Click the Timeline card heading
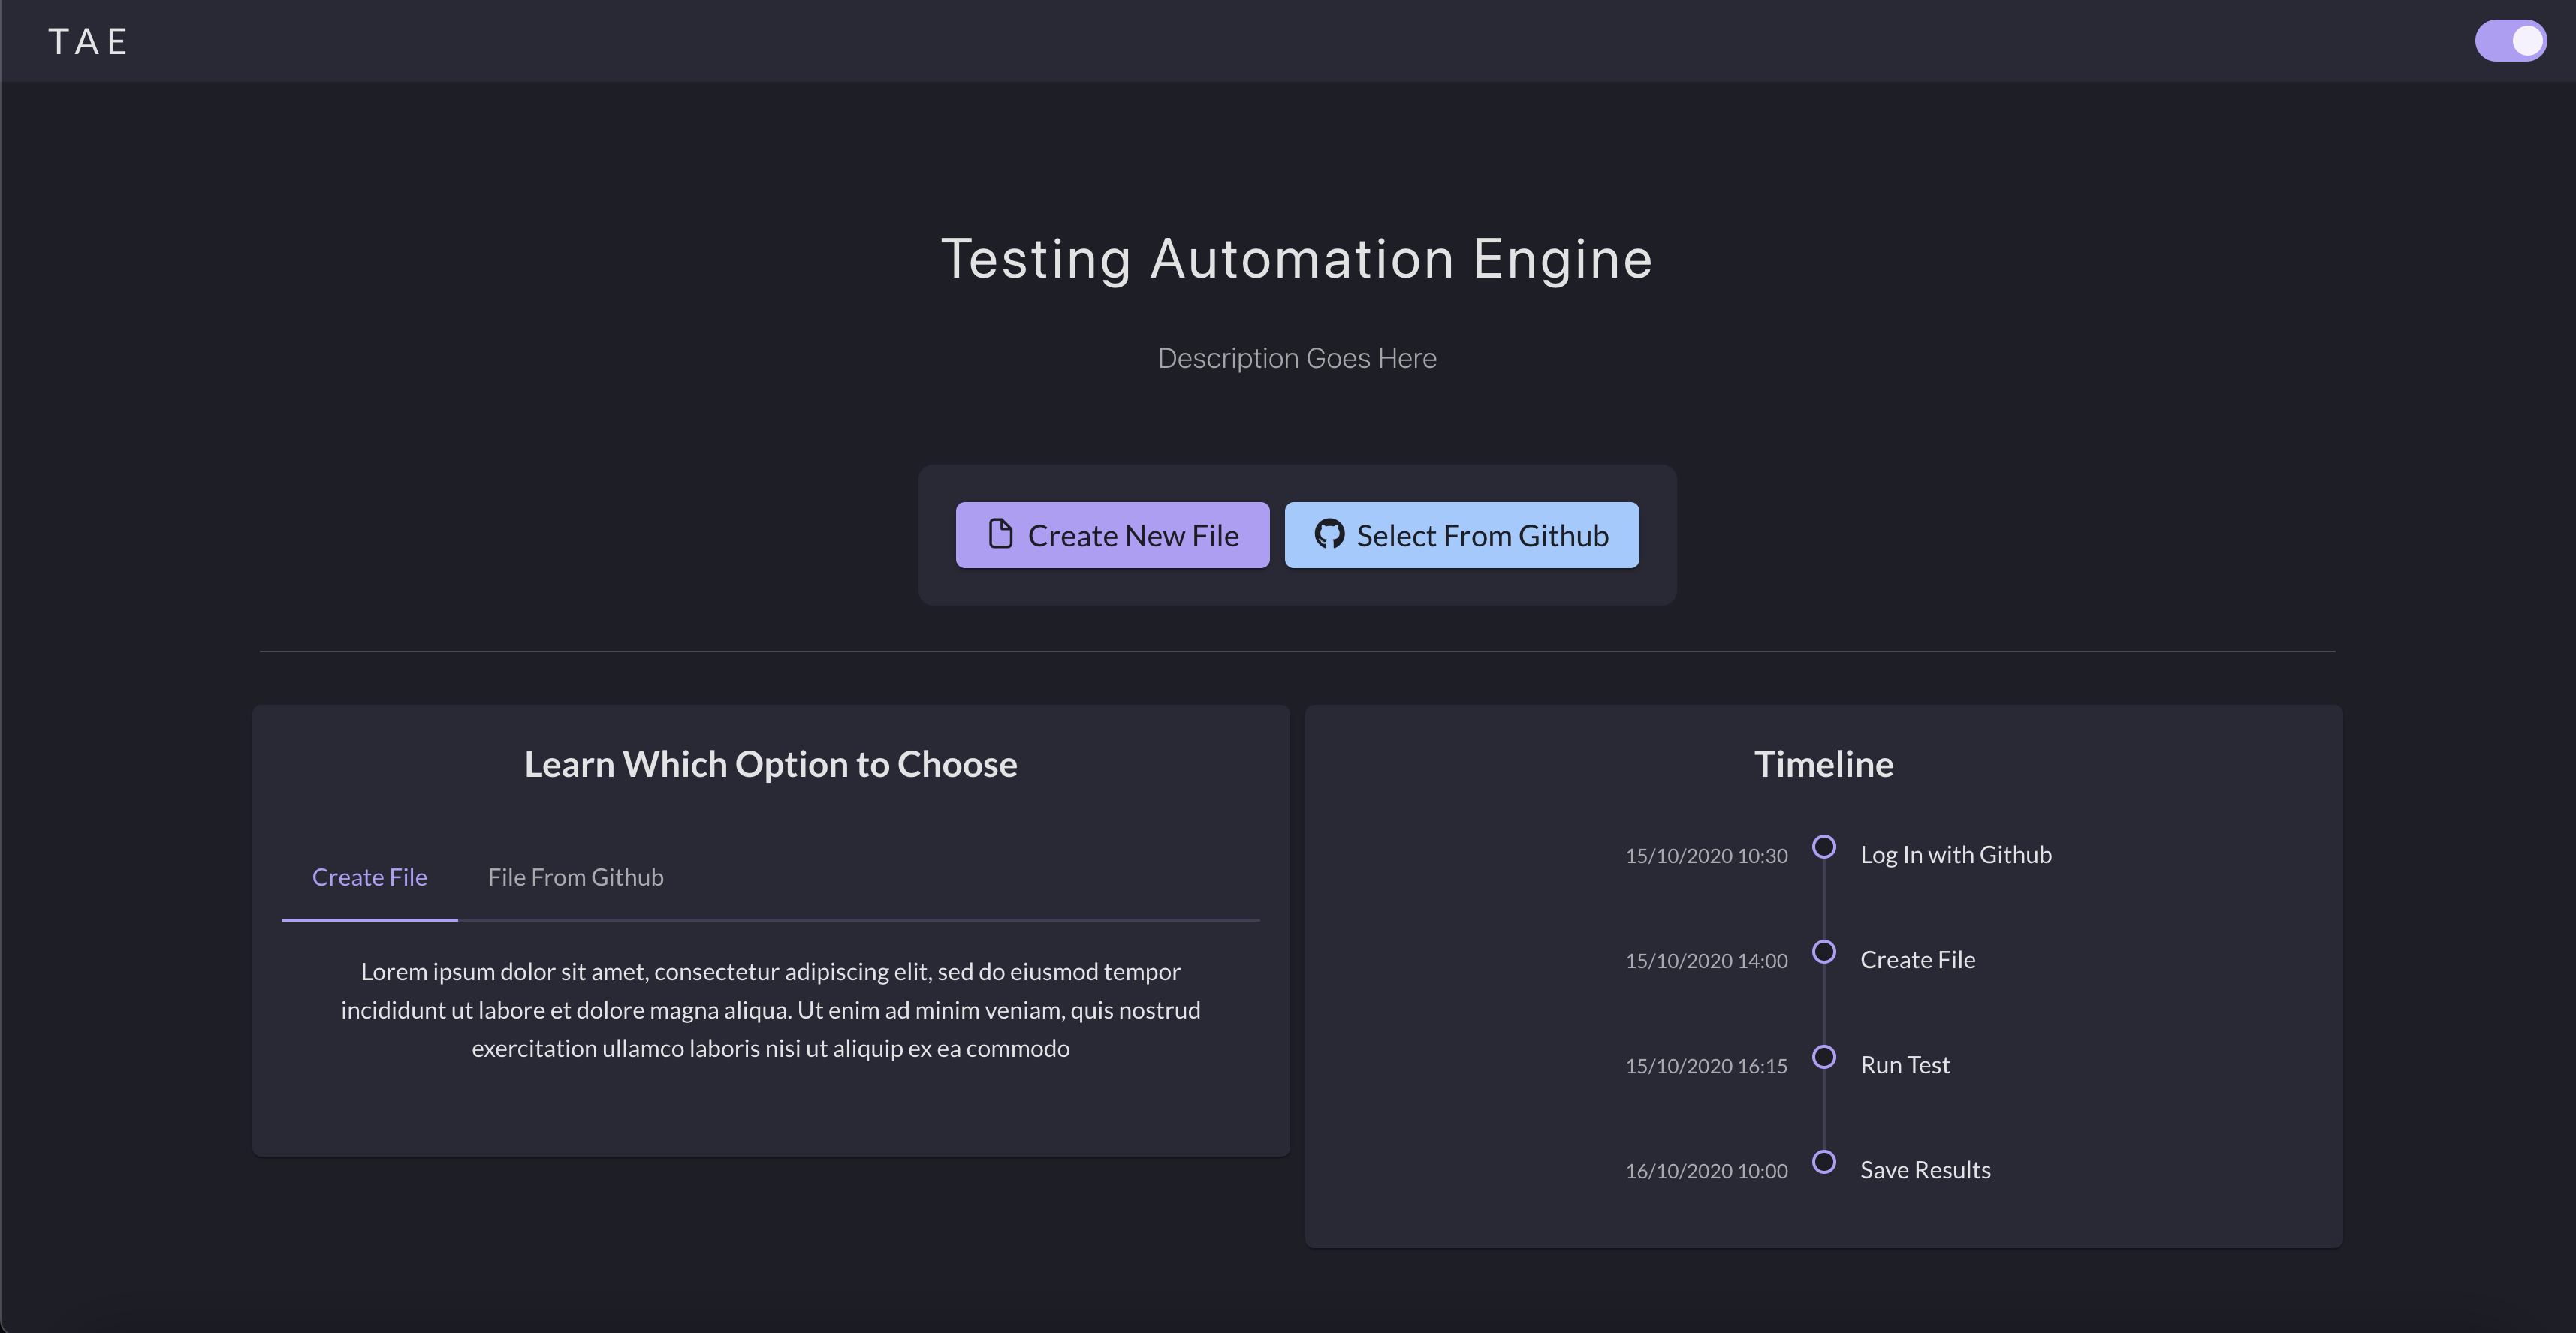The height and width of the screenshot is (1333, 2576). 1823,764
